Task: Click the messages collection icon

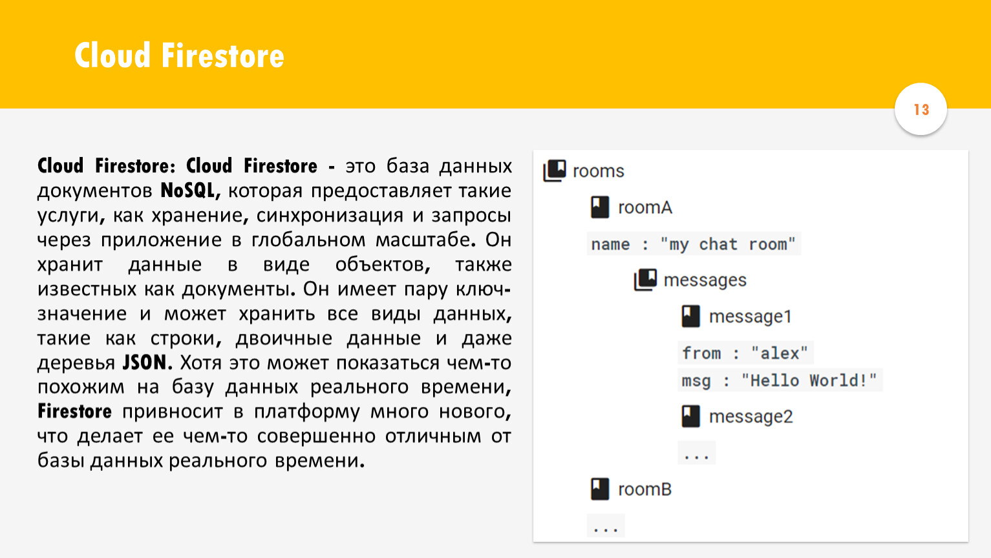Action: click(x=645, y=280)
